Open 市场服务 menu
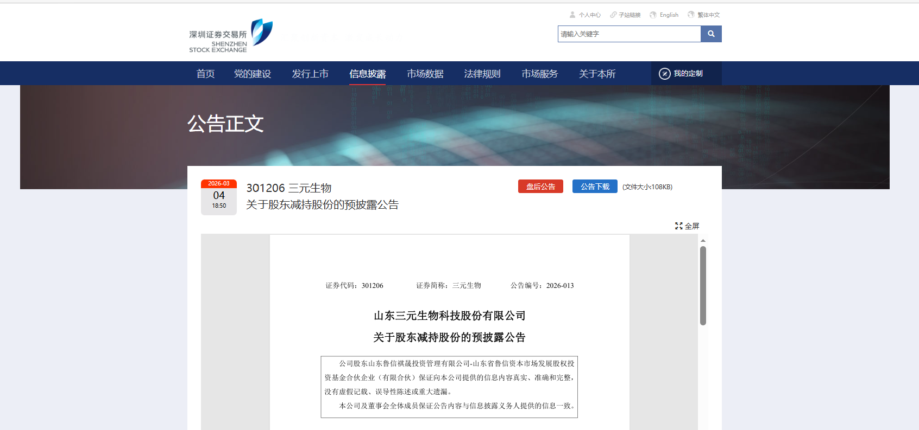 click(540, 74)
